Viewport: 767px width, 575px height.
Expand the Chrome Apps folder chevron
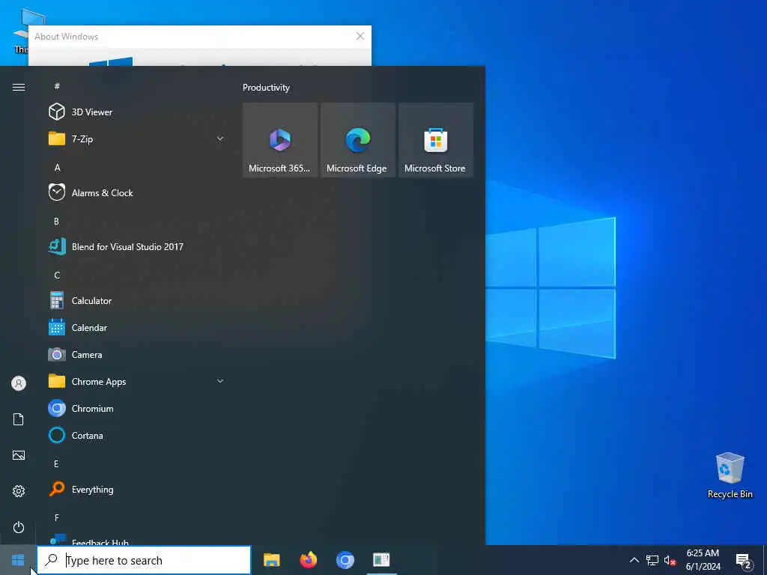pos(220,381)
